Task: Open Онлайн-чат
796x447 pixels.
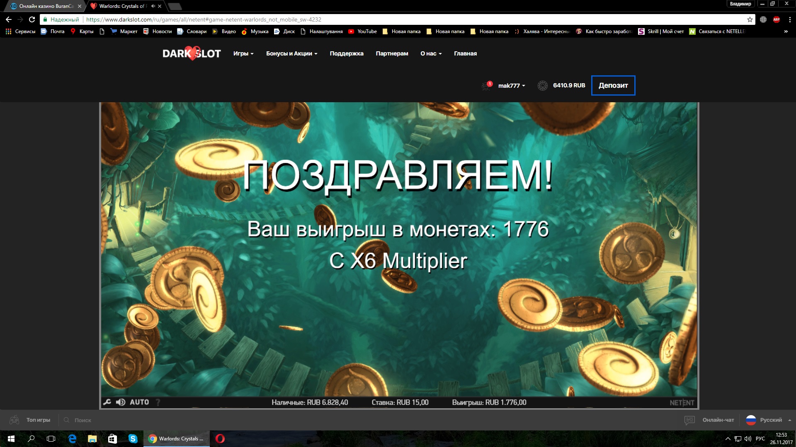Action: click(x=718, y=420)
